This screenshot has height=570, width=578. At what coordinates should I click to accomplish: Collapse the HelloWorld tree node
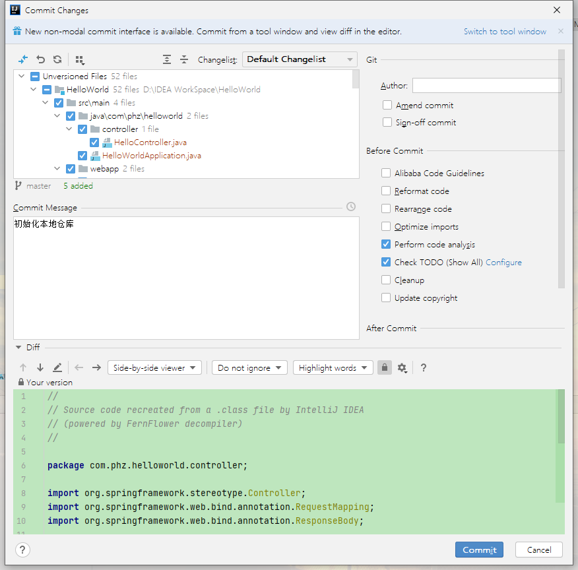tap(33, 90)
